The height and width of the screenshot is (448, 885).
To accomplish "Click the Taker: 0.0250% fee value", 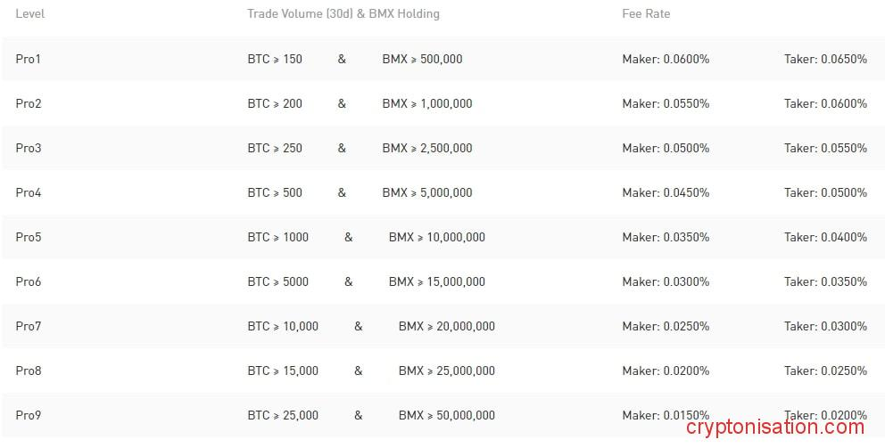I will [x=825, y=371].
